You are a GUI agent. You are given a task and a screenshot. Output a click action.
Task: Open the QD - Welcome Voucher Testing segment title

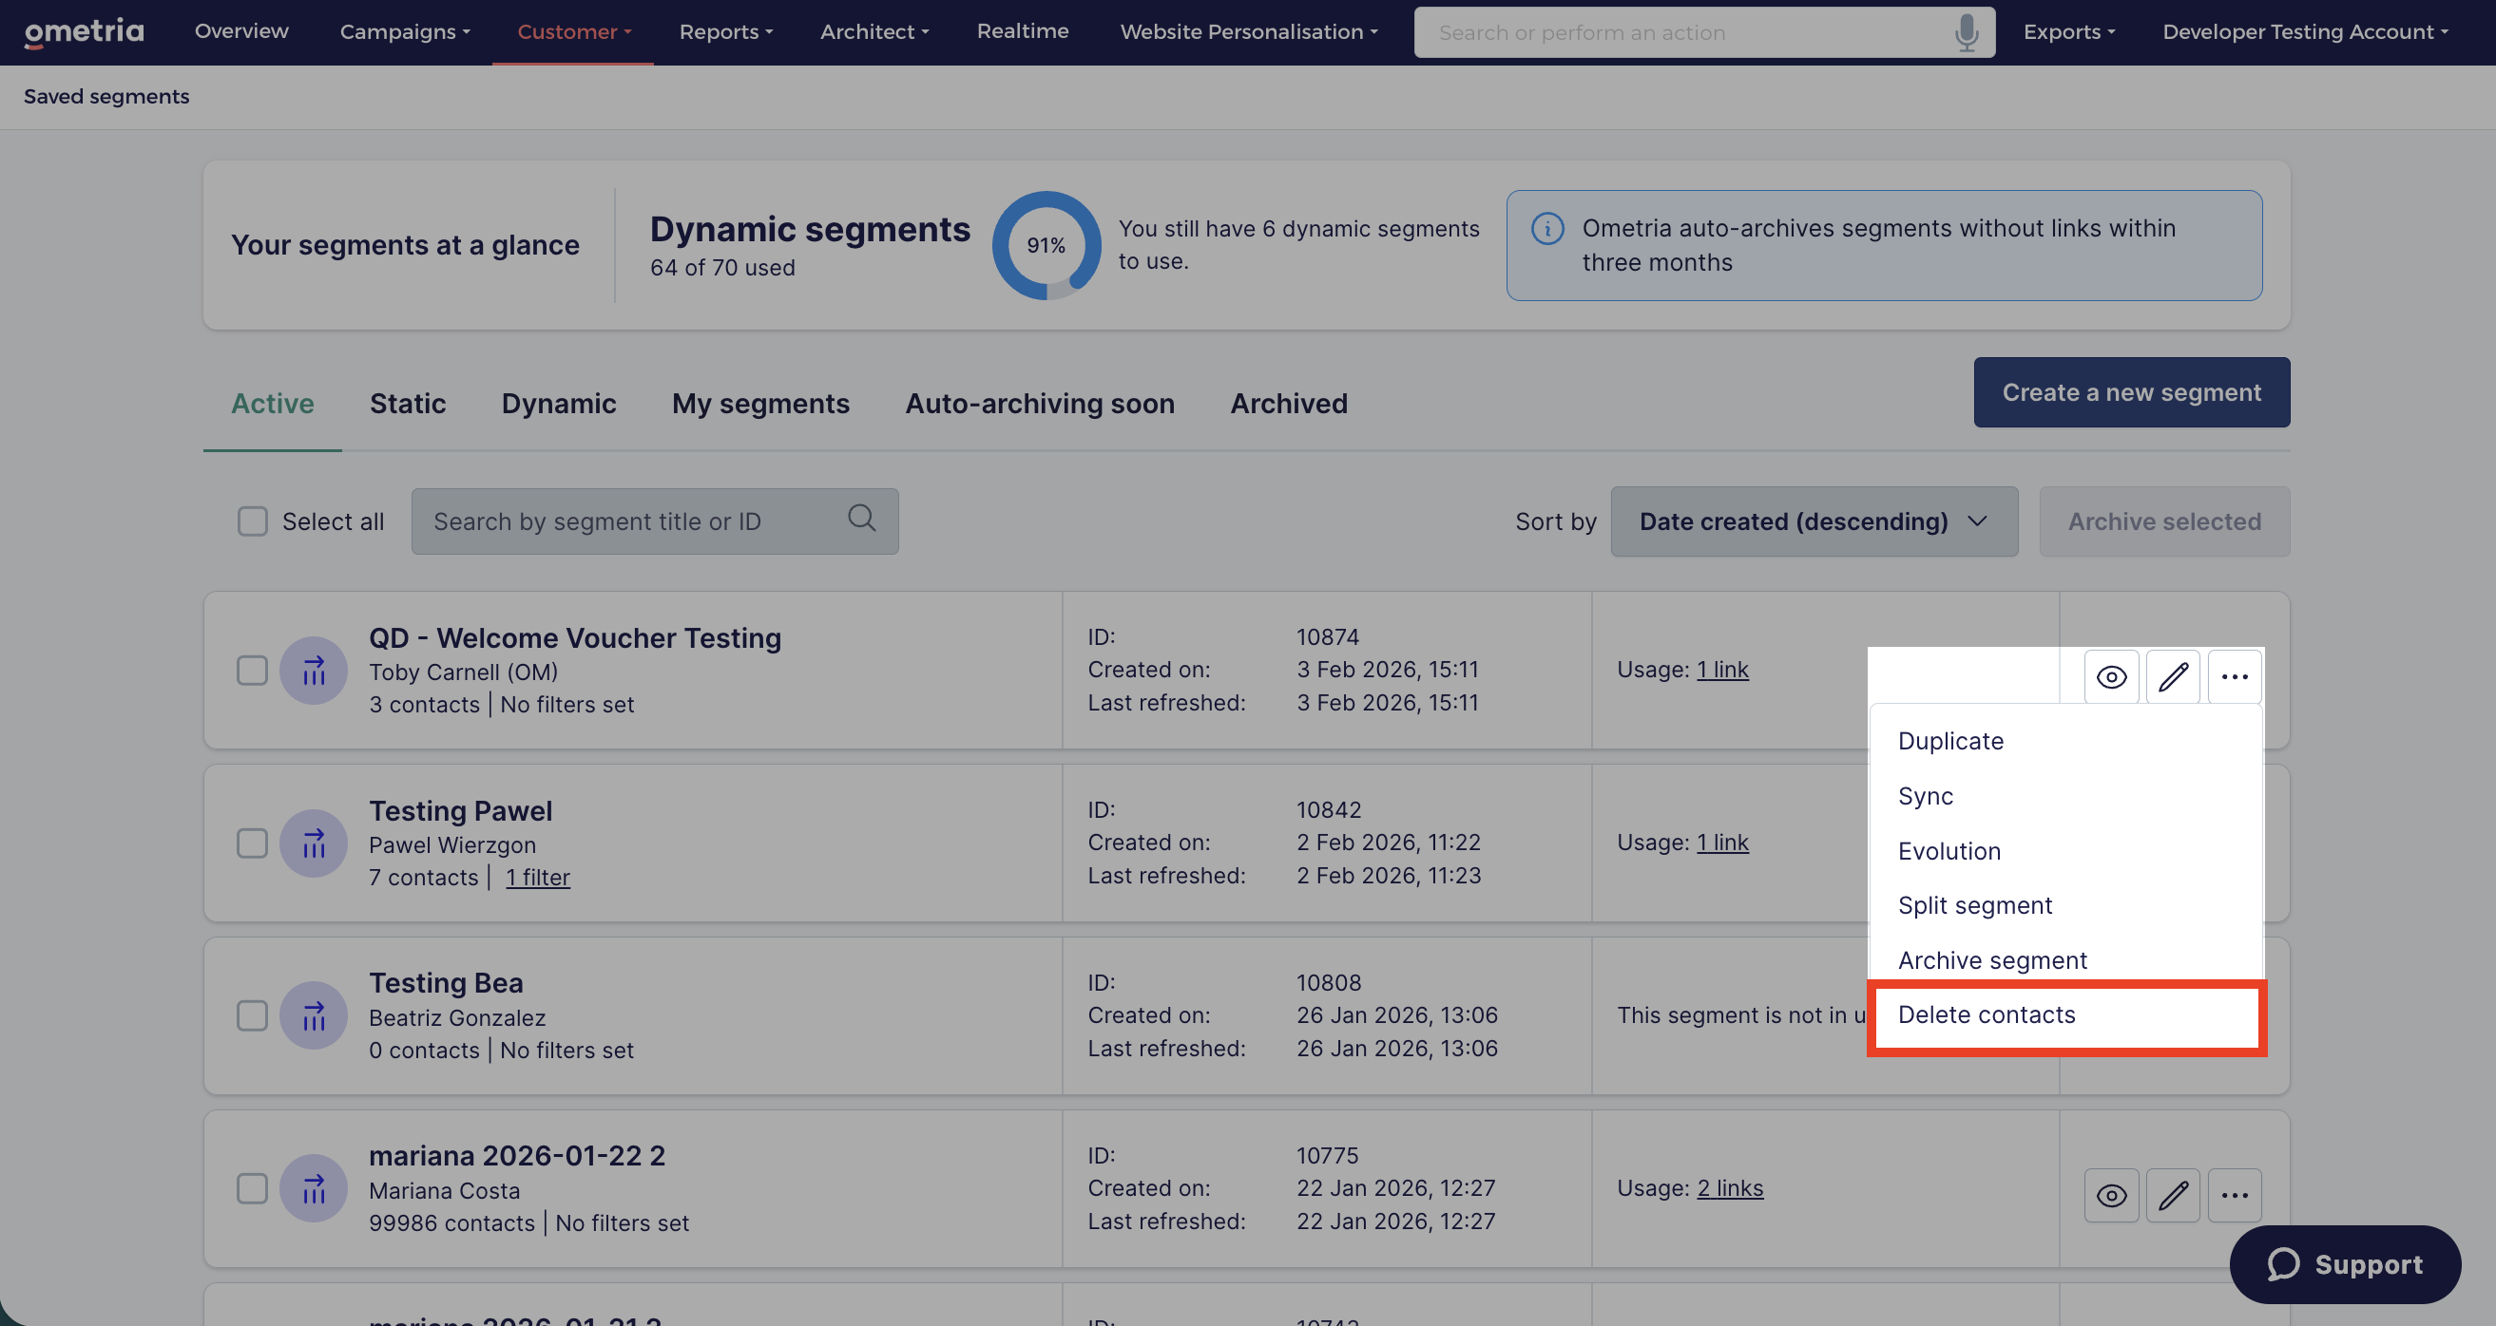tap(575, 638)
